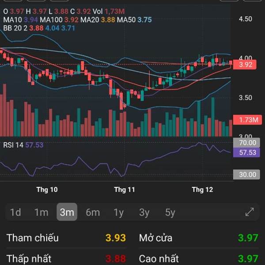This screenshot has height=265, width=265.
Task: Select the 1m time range tab
Action: (41, 212)
